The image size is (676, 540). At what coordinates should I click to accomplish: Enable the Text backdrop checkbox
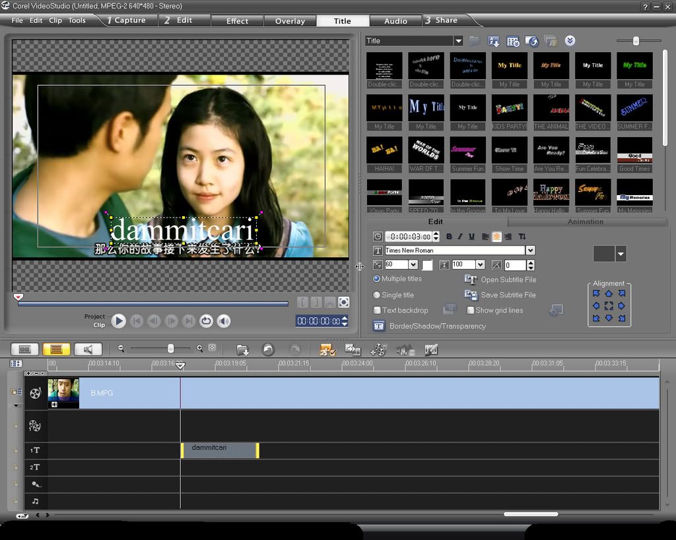(377, 311)
